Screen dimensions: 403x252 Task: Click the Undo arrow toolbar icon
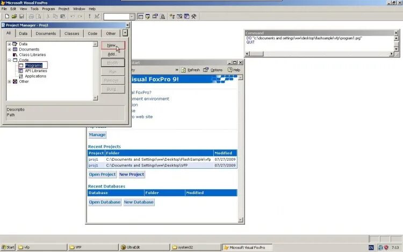[73, 17]
